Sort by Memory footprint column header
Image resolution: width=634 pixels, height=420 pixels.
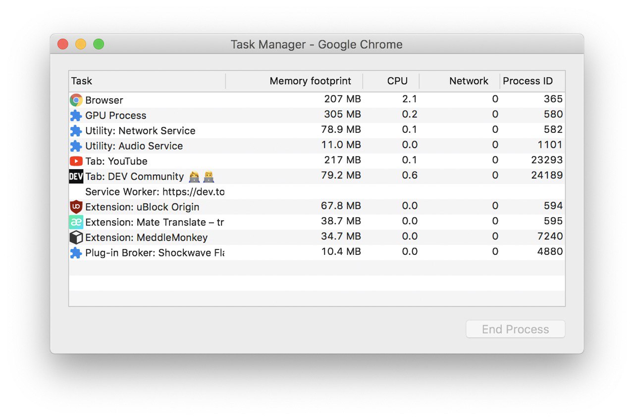(294, 81)
